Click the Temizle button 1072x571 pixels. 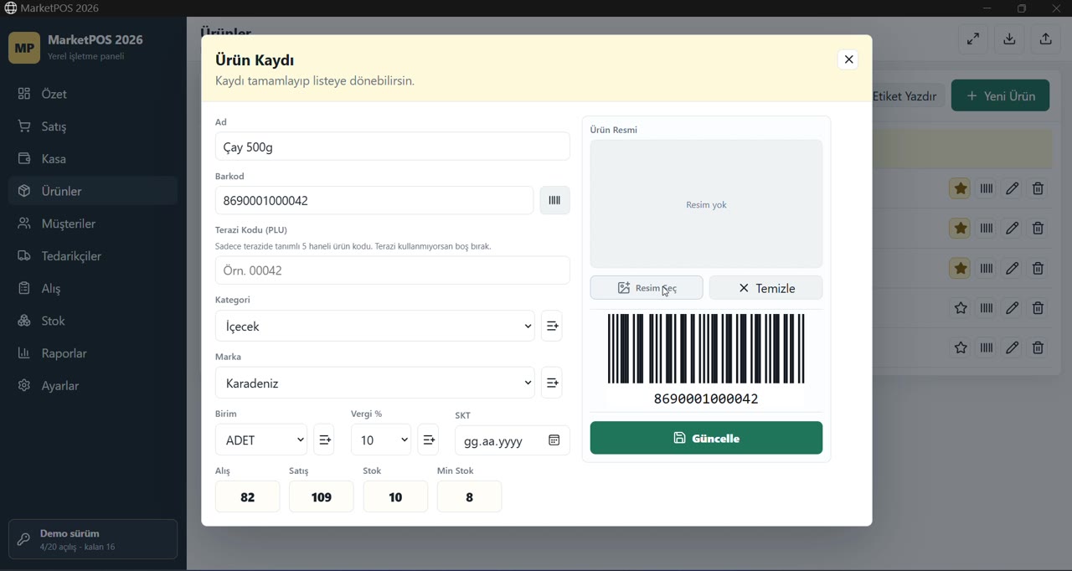[x=765, y=287]
